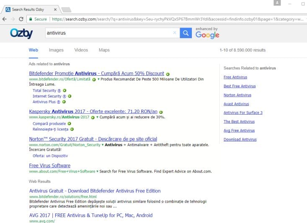This screenshot has width=307, height=223.
Task: Select the Web tab
Action: [33, 50]
